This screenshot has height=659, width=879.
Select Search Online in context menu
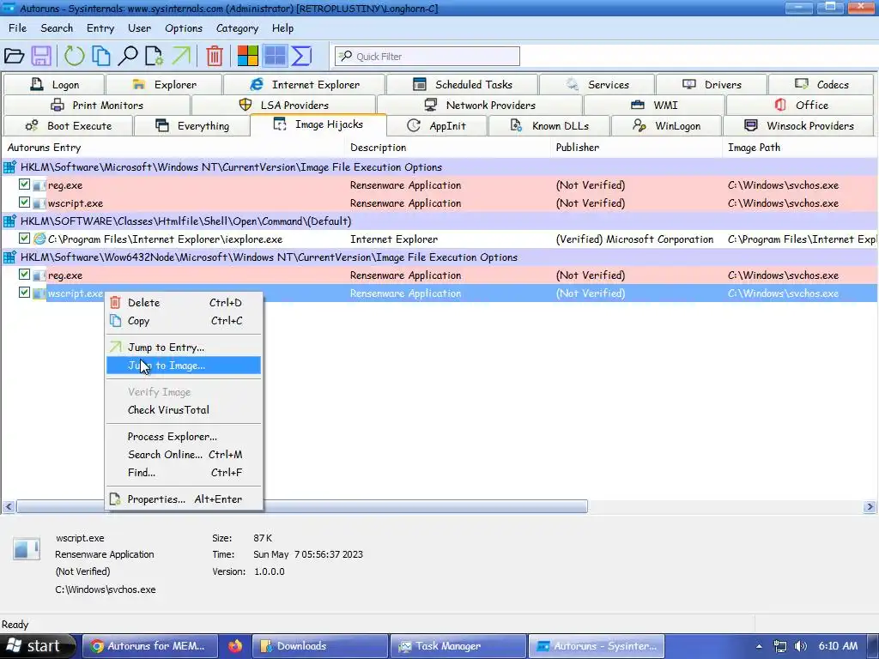click(x=184, y=455)
